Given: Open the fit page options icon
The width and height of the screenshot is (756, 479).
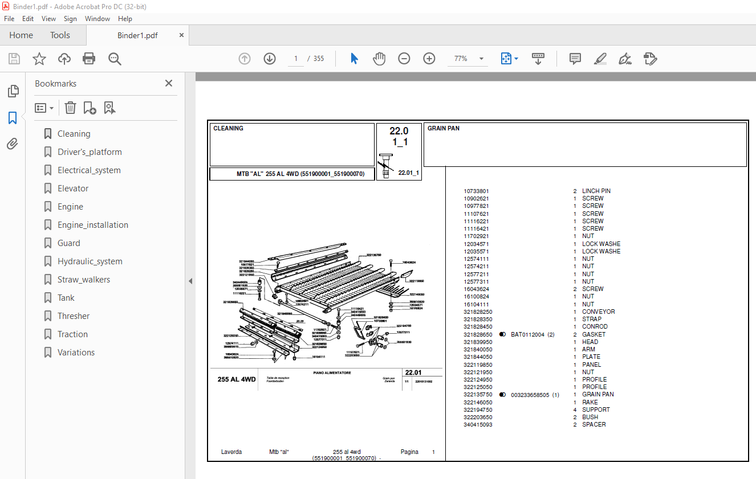Looking at the screenshot, I should pyautogui.click(x=509, y=59).
